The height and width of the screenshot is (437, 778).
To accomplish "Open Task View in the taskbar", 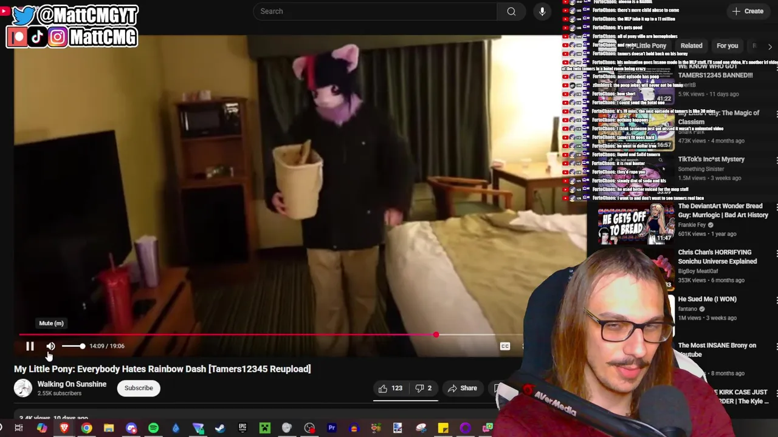I will 19,429.
